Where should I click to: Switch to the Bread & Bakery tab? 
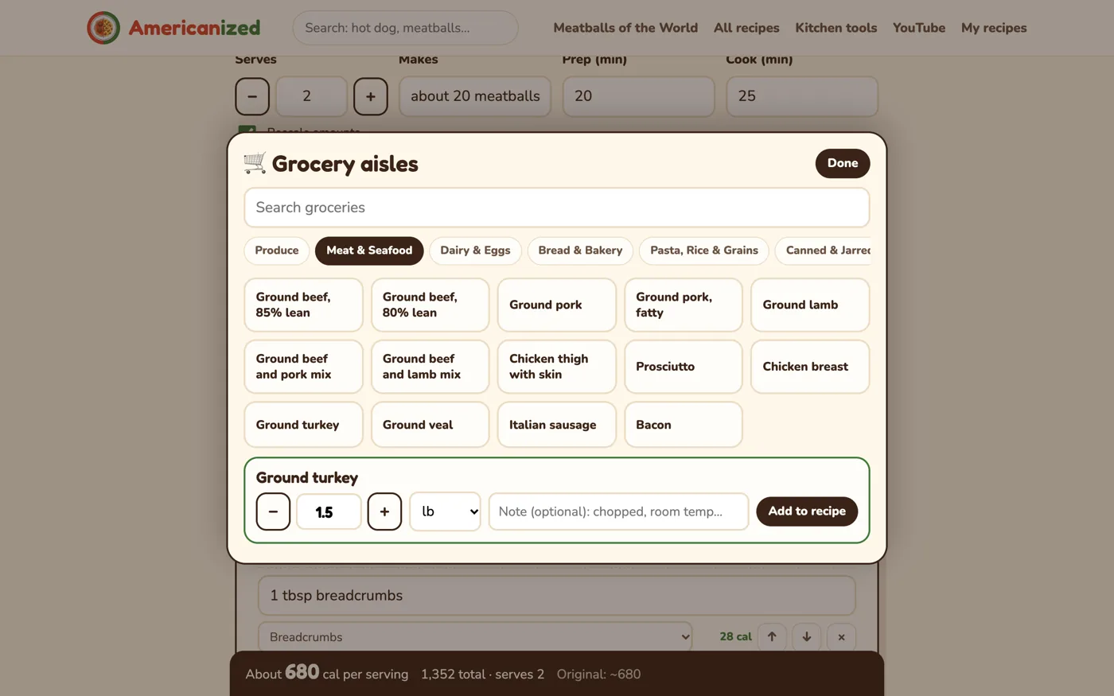(580, 251)
